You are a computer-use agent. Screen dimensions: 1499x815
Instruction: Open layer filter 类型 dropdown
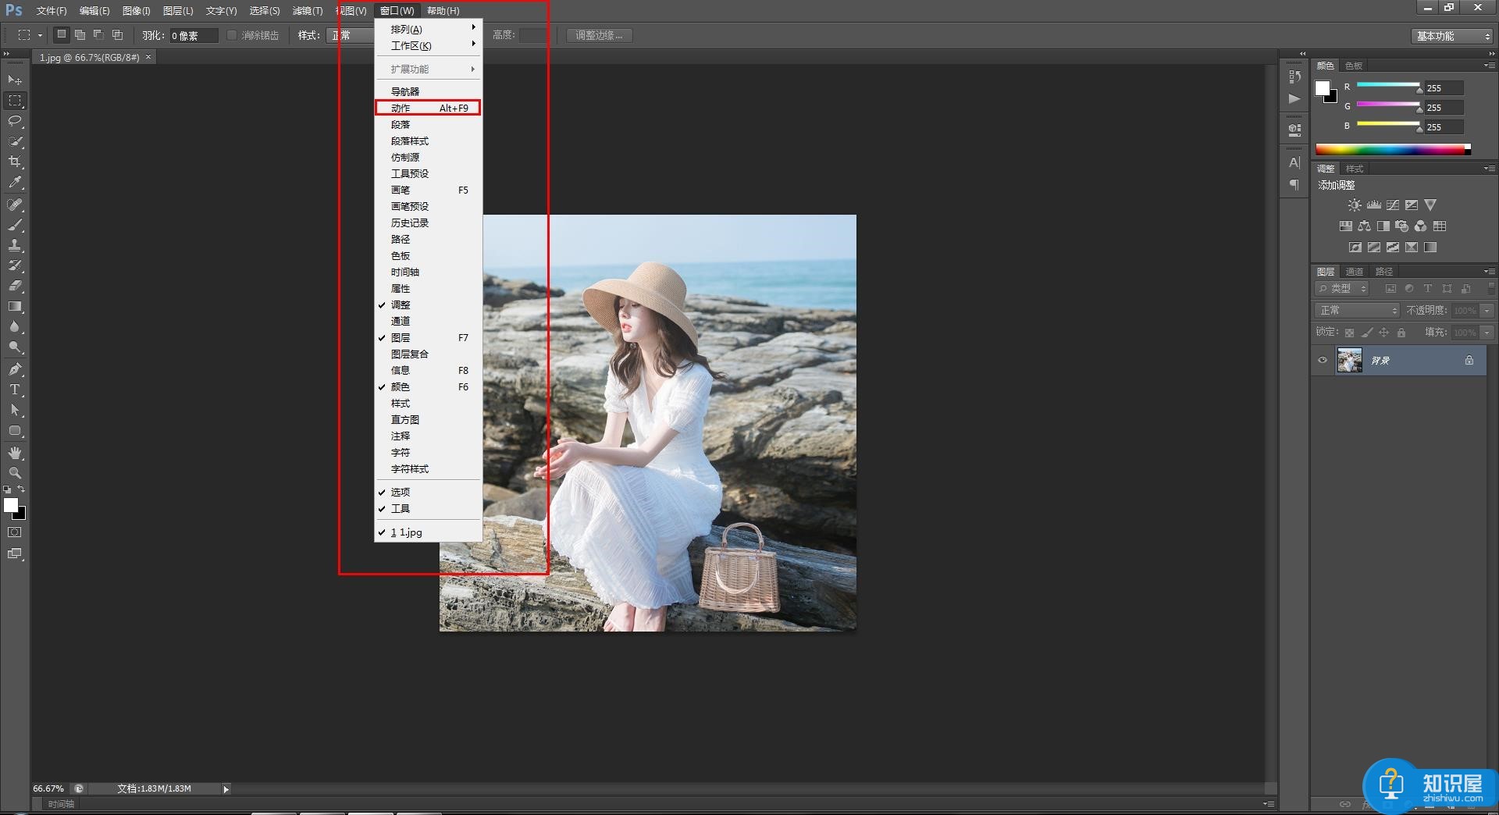(1343, 289)
